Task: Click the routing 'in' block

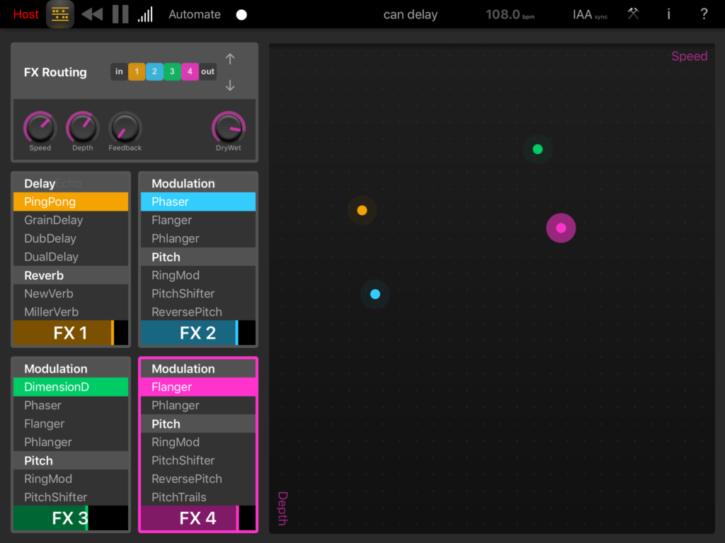Action: point(119,71)
